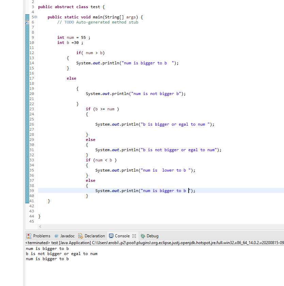Click the println "num is not bigger b" line
Image resolution: width=284 pixels, height=286 pixels.
pos(136,94)
